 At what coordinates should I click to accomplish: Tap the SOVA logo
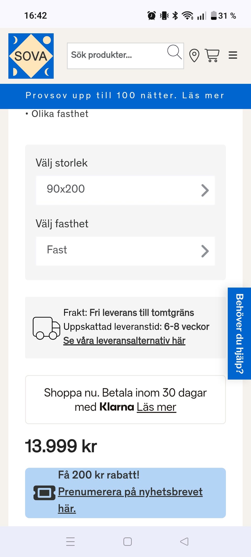coord(31,56)
